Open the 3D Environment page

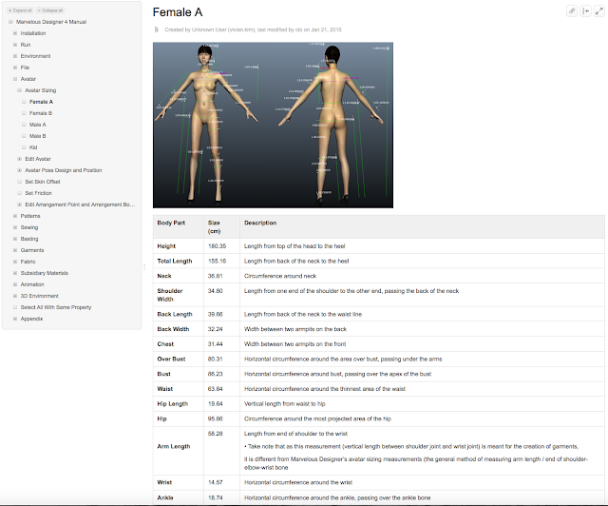[x=40, y=296]
